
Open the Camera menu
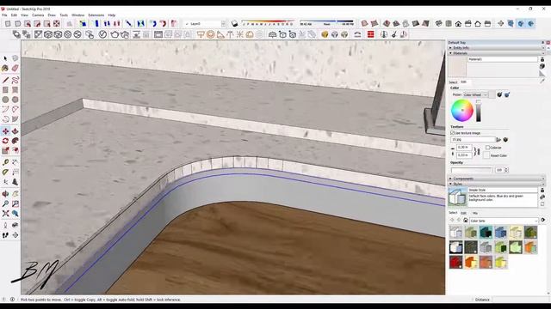pos(38,15)
